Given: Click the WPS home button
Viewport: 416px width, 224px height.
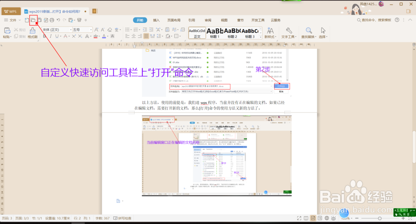Looking at the screenshot, I should (x=11, y=11).
